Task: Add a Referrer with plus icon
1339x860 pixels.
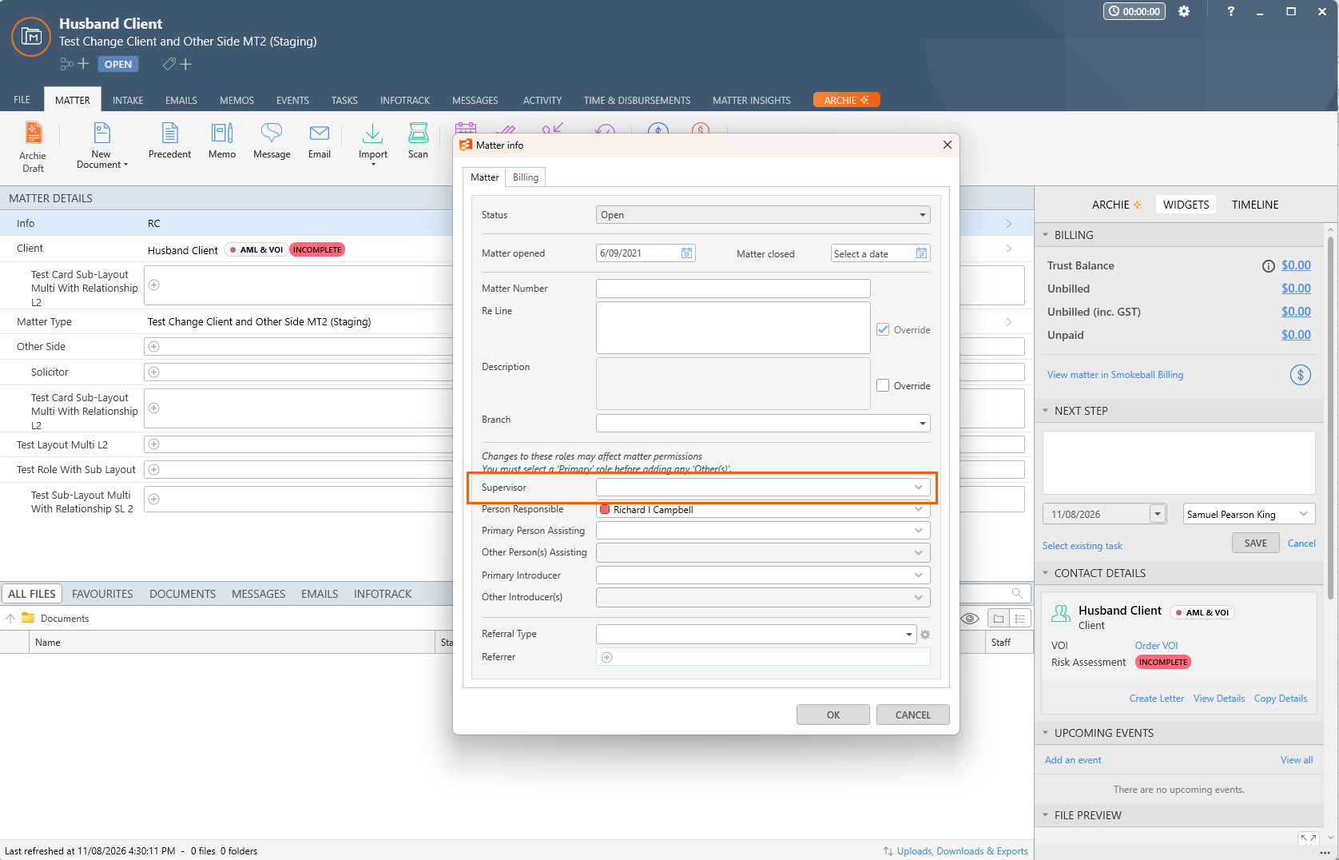Action: coord(607,657)
